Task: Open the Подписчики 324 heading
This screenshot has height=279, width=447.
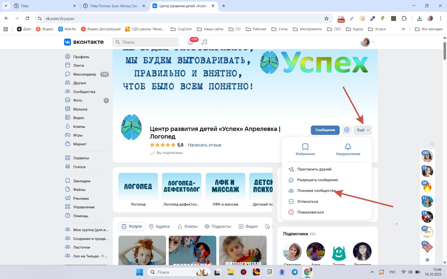Action: pyautogui.click(x=299, y=234)
